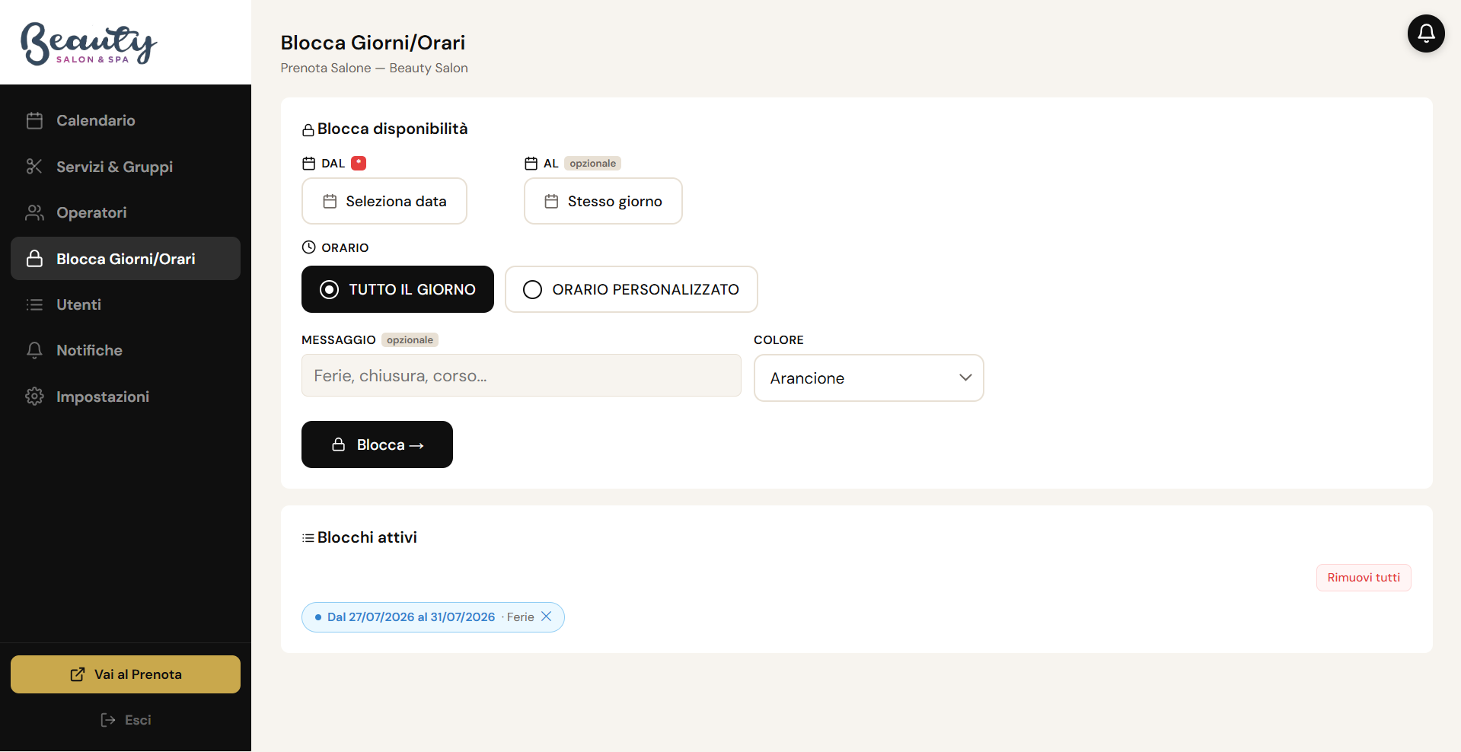Click the COLORE label
1461x752 pixels.
point(779,339)
